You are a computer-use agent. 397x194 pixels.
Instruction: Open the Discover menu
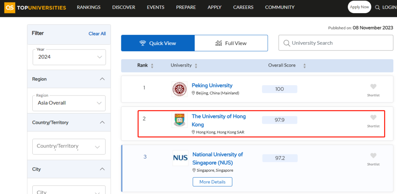click(x=124, y=7)
